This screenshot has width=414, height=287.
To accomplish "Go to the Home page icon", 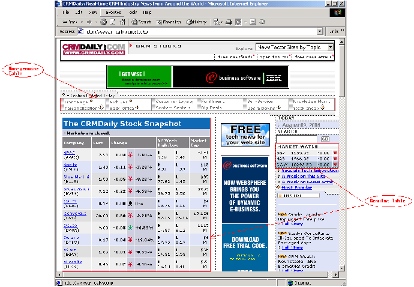I will click(x=122, y=22).
